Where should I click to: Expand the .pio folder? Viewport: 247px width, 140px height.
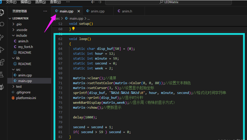pos(29,24)
